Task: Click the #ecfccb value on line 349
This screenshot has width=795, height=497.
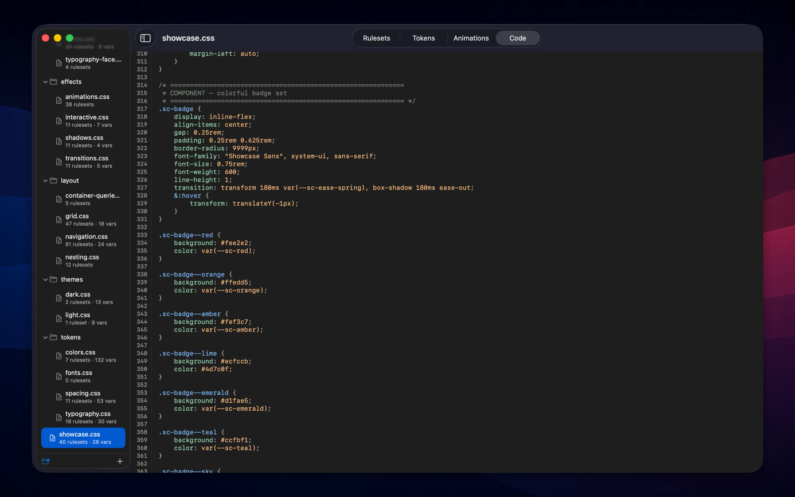Action: coord(234,361)
